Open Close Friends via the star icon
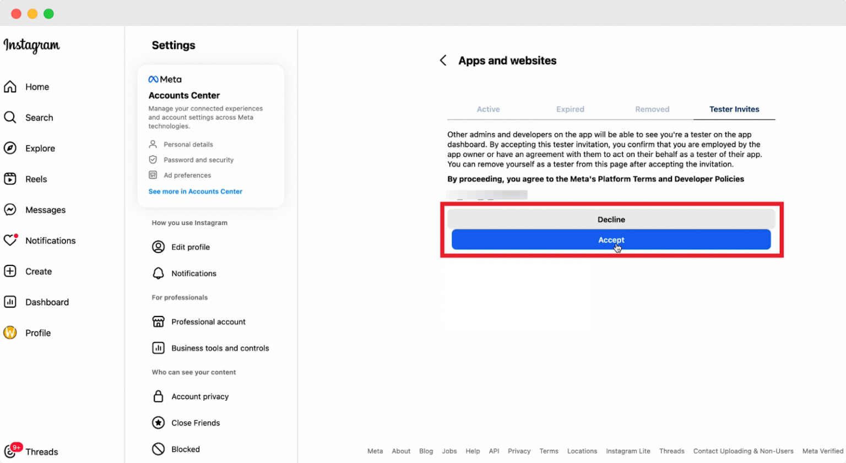846x463 pixels. coord(157,423)
